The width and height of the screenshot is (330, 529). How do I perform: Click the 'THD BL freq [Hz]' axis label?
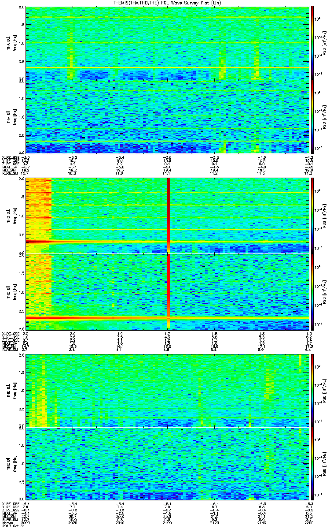[11, 216]
